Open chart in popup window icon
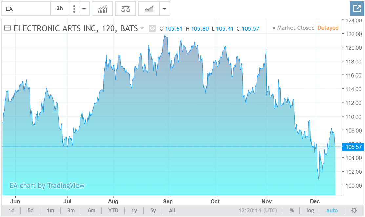 [x=356, y=9]
